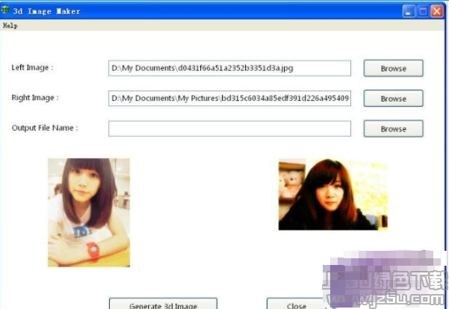The width and height of the screenshot is (449, 309).
Task: Click the Left Image path field
Action: coord(229,69)
